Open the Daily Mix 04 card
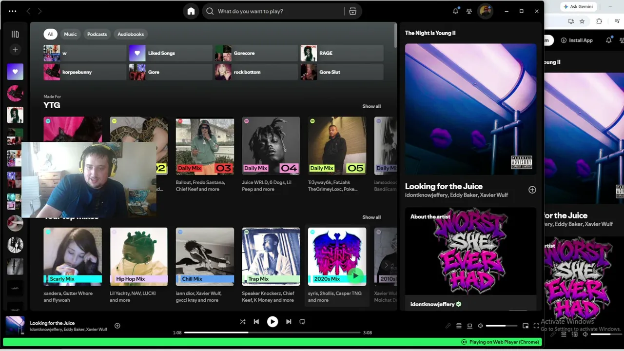This screenshot has height=351, width=624. click(271, 155)
